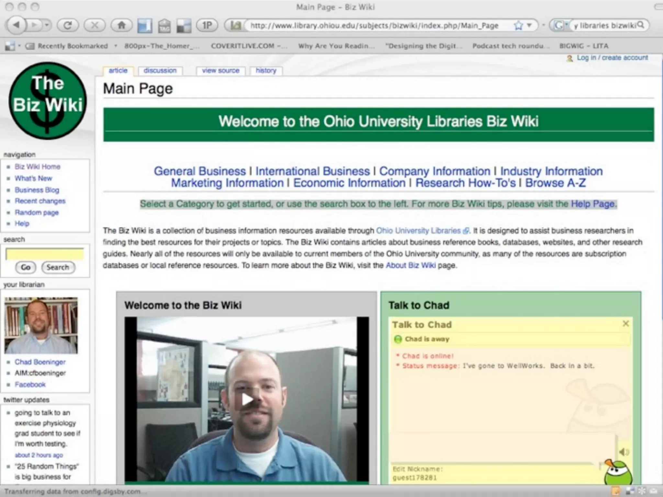Open the history dropdown next to the forward button
Image resolution: width=663 pixels, height=497 pixels.
(x=47, y=25)
